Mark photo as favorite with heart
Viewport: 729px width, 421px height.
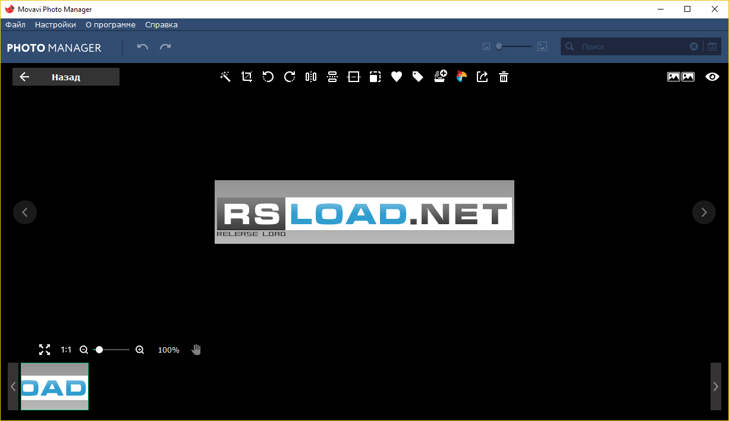[x=397, y=77]
